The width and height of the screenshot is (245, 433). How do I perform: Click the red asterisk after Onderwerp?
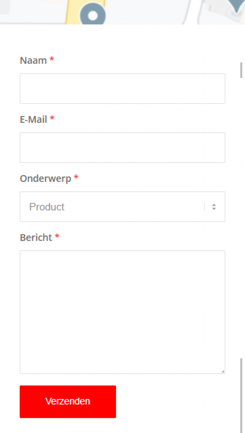(76, 177)
